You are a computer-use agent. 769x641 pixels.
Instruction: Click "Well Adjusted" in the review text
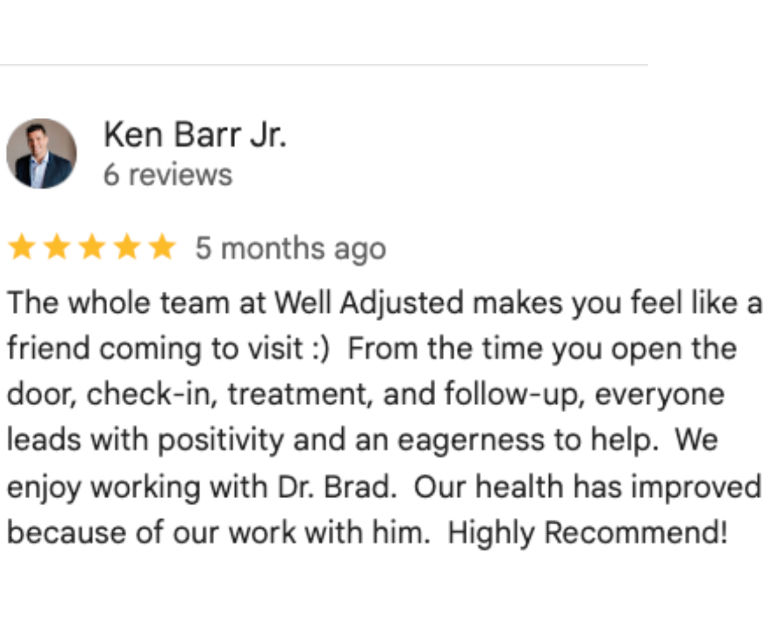369,303
